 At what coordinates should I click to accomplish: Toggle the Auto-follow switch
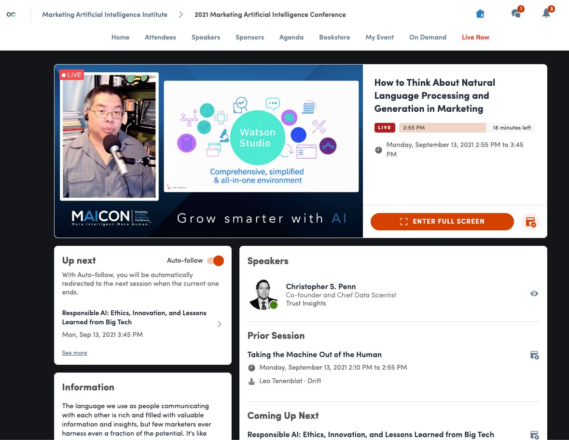tap(216, 261)
